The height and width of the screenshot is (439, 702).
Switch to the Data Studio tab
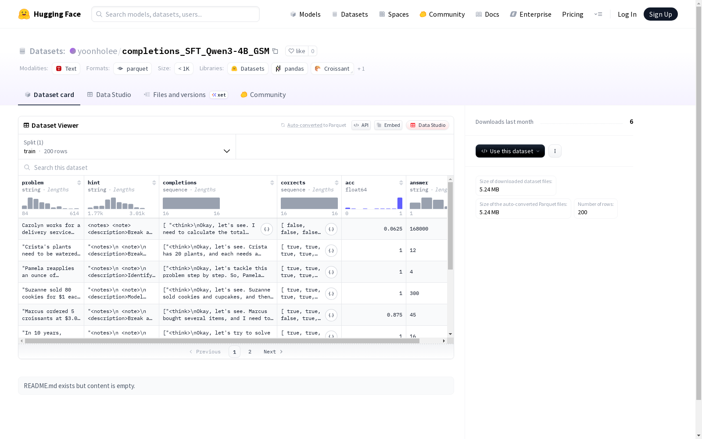(x=109, y=95)
